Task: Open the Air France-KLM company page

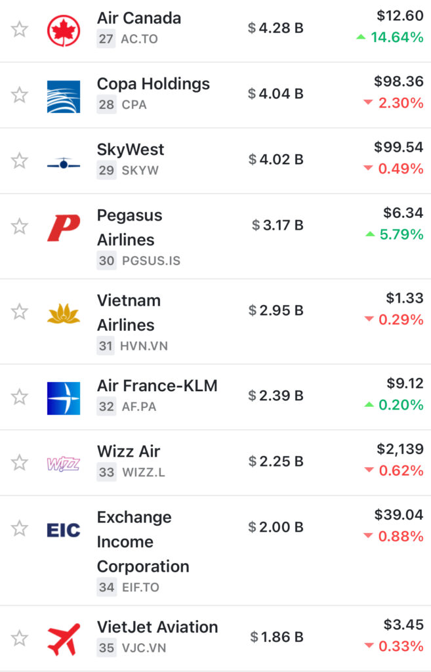Action: click(x=157, y=386)
